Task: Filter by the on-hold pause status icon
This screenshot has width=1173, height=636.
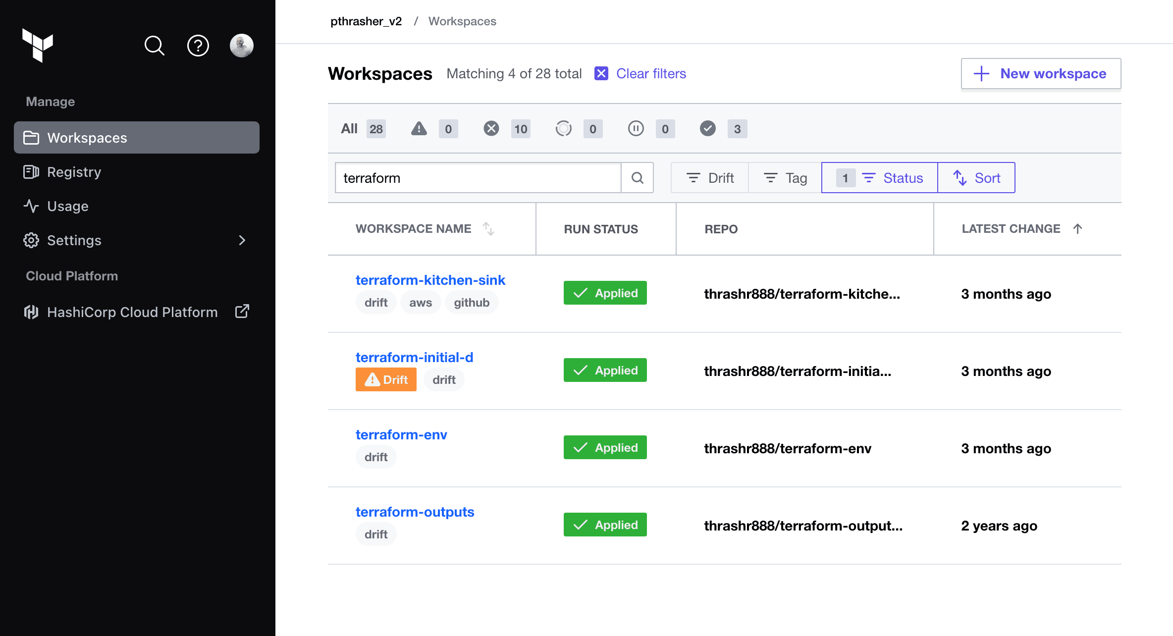Action: [x=636, y=129]
